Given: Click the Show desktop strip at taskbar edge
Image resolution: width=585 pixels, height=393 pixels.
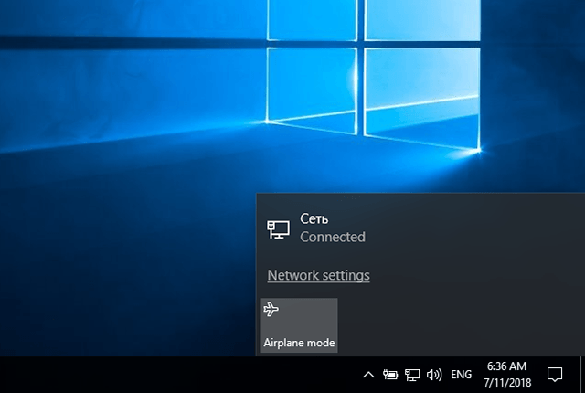Looking at the screenshot, I should [582, 375].
